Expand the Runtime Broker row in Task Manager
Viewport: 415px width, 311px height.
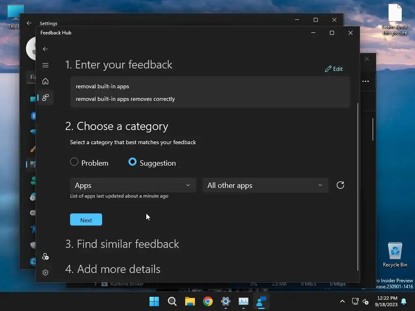[96, 284]
